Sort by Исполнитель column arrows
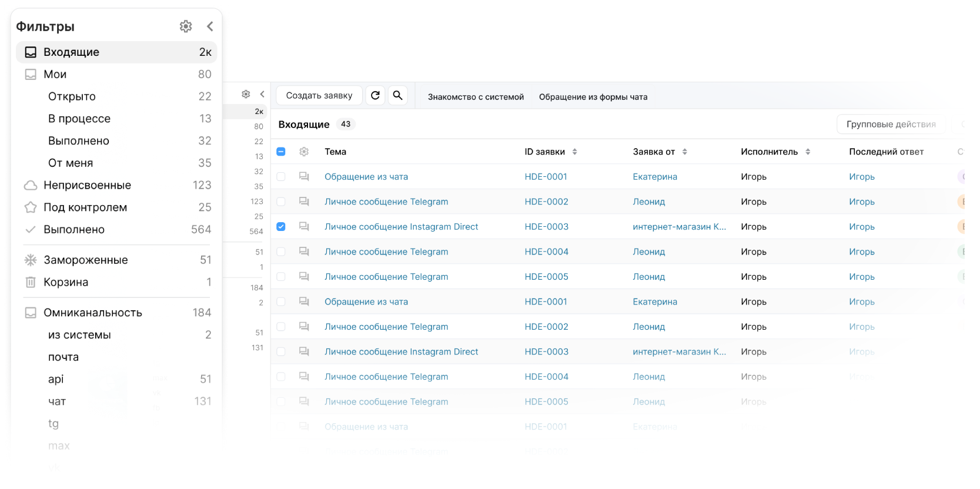 pyautogui.click(x=808, y=152)
